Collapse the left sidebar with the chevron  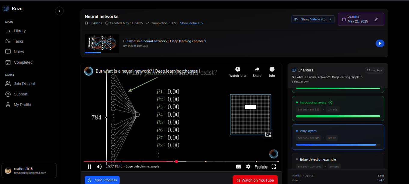click(59, 11)
